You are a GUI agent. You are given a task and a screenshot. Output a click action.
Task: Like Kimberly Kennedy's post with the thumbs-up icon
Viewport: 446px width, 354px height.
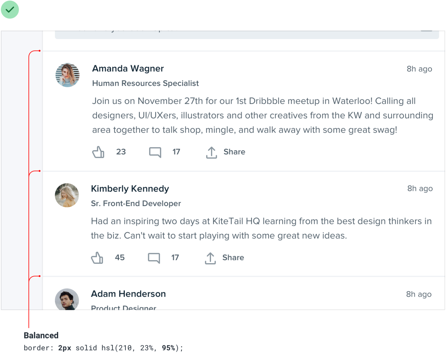coord(97,258)
